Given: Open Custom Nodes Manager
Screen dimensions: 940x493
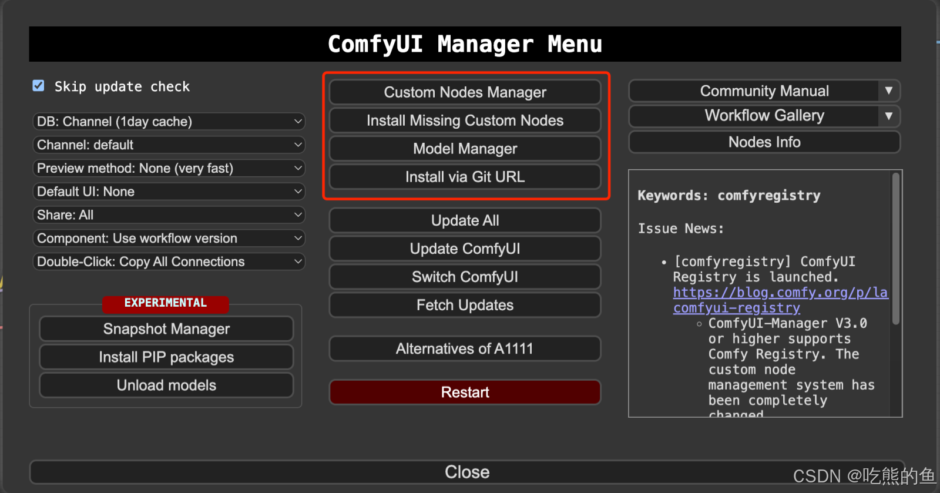Looking at the screenshot, I should [x=465, y=92].
